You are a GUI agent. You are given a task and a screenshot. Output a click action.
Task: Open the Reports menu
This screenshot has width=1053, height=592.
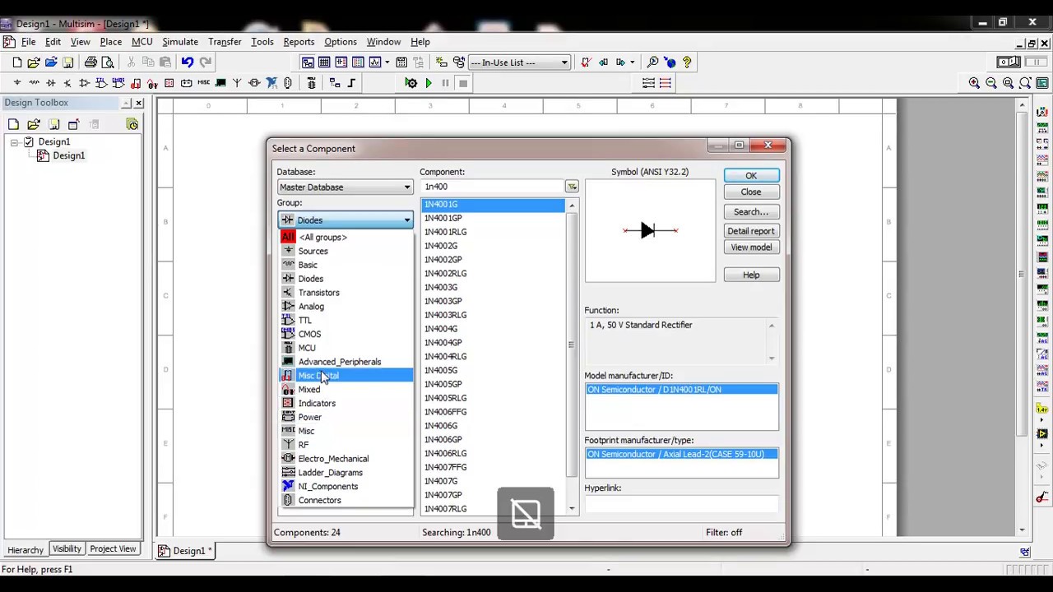click(299, 42)
